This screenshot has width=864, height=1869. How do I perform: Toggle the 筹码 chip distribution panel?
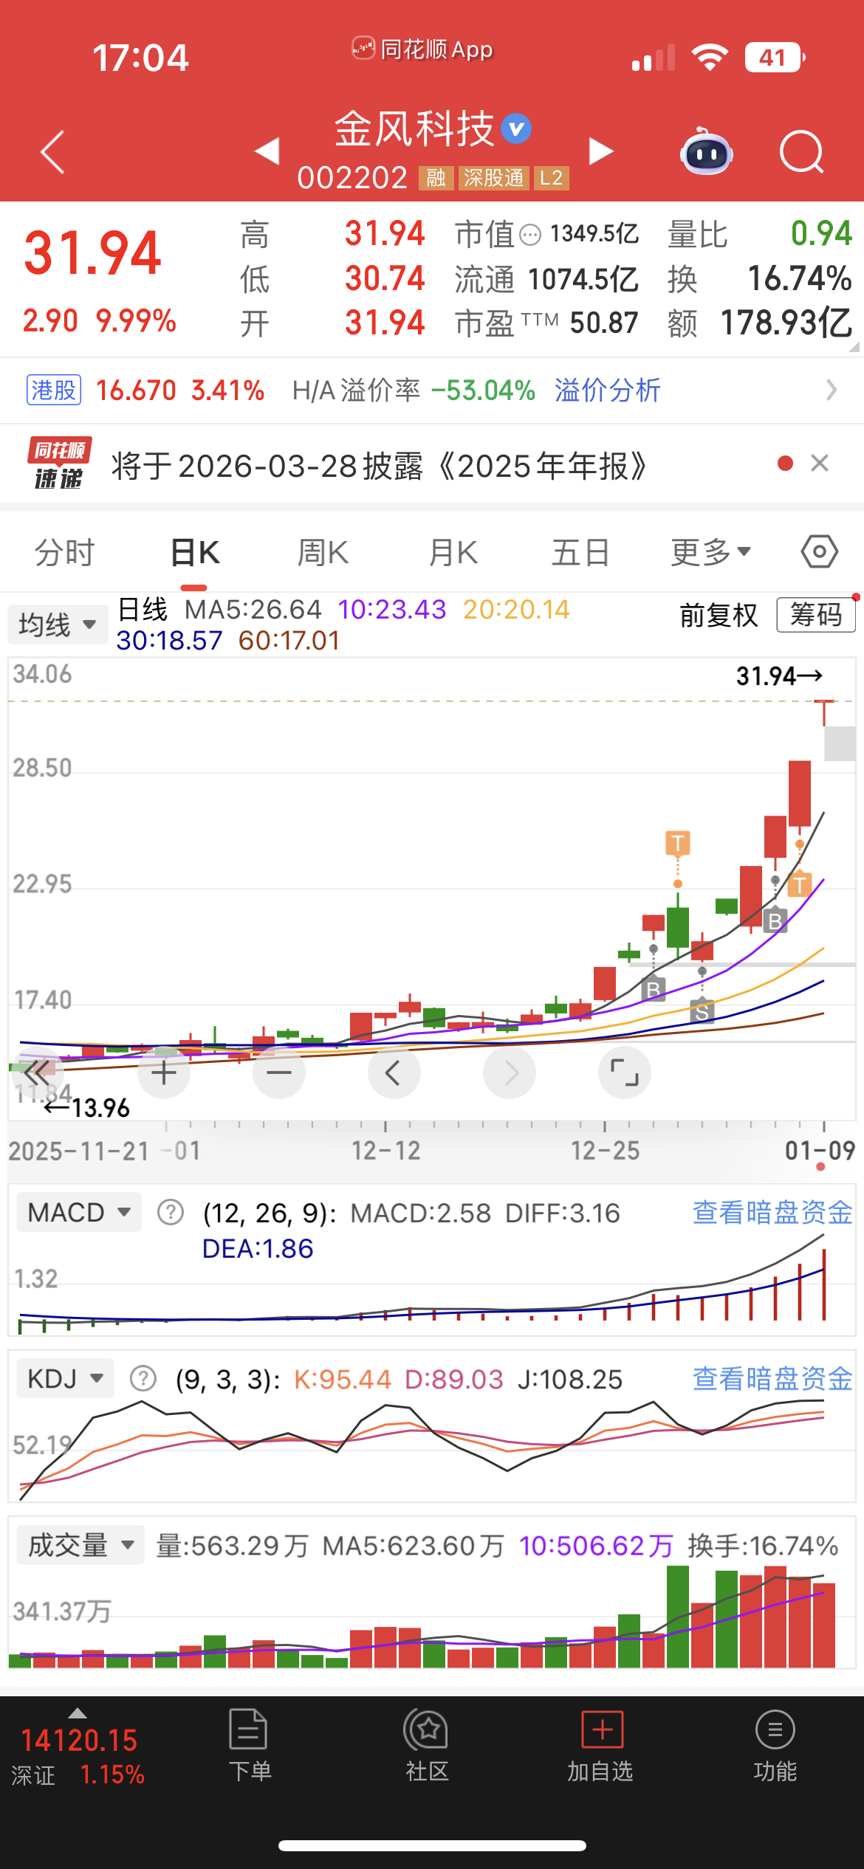pos(816,614)
